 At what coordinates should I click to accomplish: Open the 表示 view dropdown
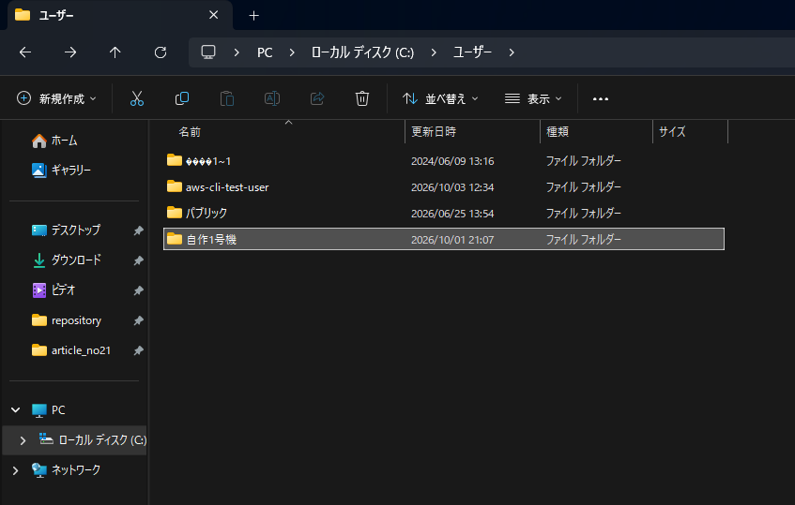tap(533, 98)
